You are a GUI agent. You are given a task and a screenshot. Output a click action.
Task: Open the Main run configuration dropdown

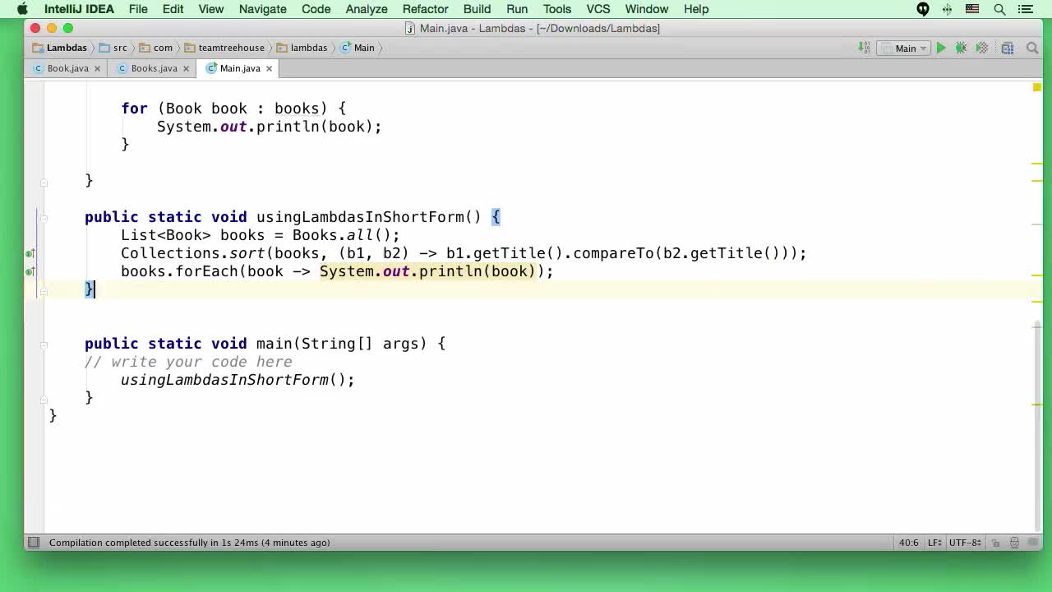[x=905, y=48]
